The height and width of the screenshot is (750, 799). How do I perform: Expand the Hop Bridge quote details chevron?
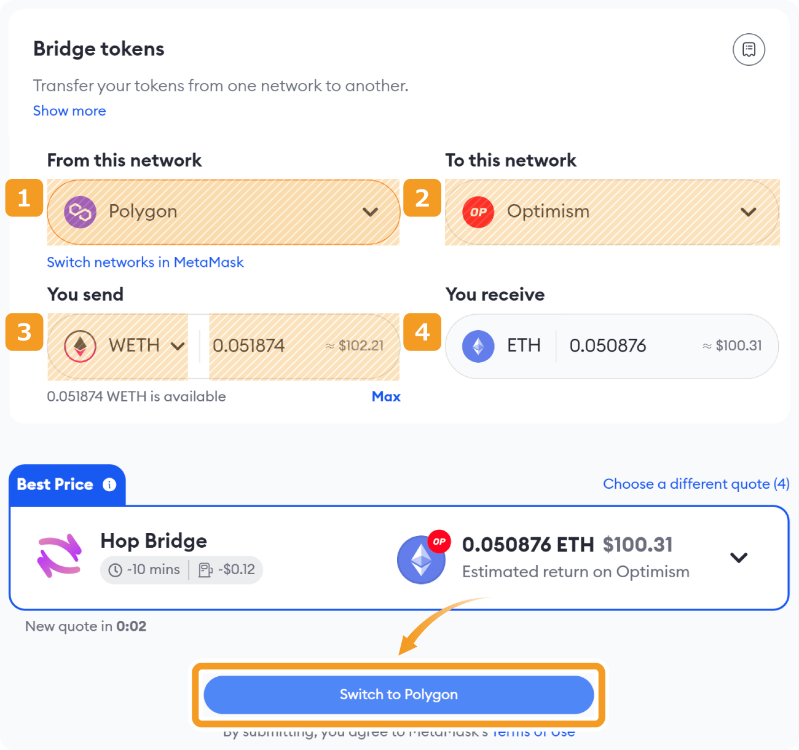click(x=739, y=558)
